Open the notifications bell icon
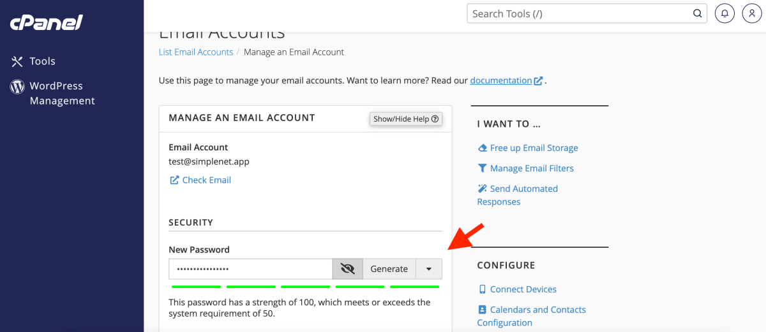The image size is (766, 332). pos(725,13)
